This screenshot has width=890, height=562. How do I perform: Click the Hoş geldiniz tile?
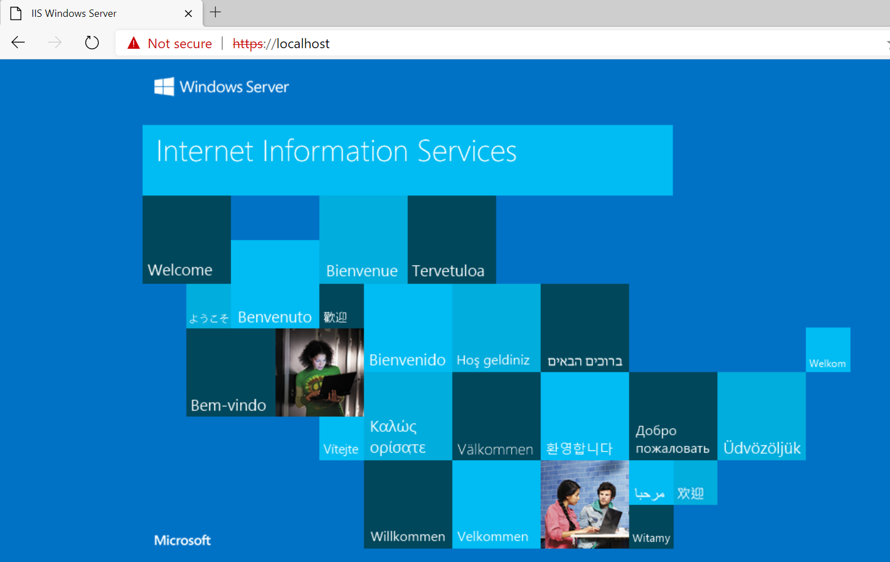tap(496, 328)
